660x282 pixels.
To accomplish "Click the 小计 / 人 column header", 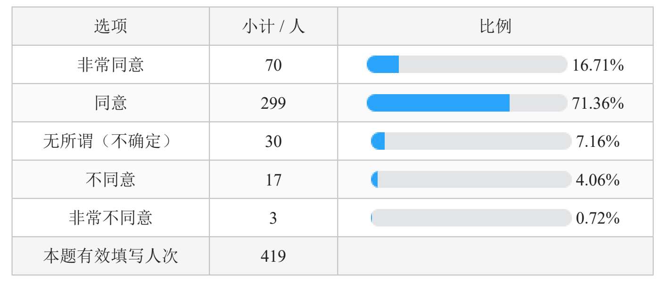I will [273, 27].
